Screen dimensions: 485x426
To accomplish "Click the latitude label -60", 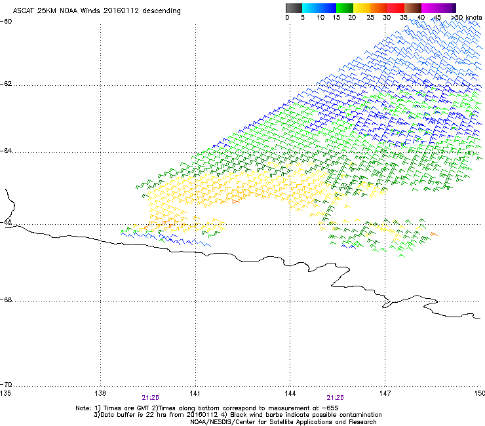I will 6,22.
